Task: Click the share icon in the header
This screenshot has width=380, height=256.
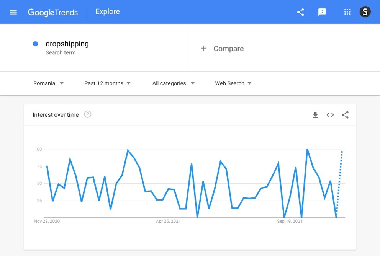Action: click(x=301, y=12)
